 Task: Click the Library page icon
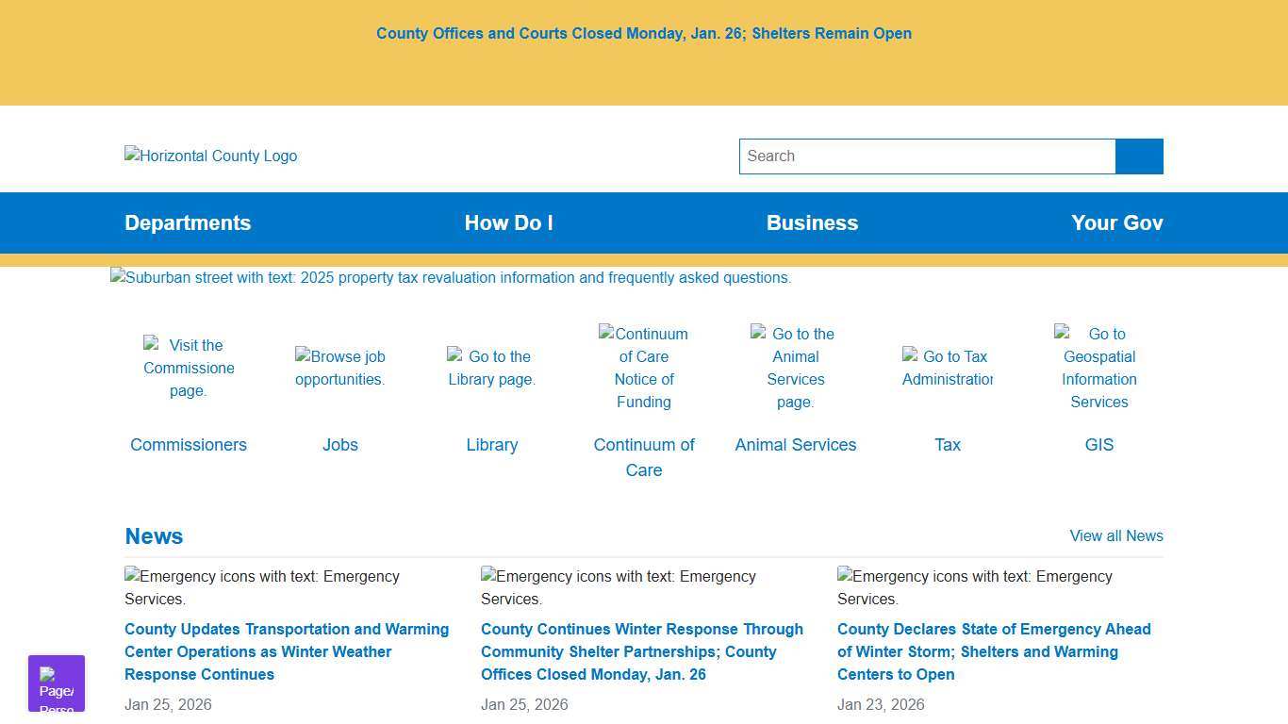pyautogui.click(x=491, y=368)
